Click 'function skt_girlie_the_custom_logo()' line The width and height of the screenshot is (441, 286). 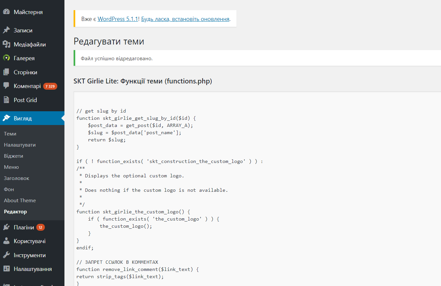pyautogui.click(x=133, y=212)
